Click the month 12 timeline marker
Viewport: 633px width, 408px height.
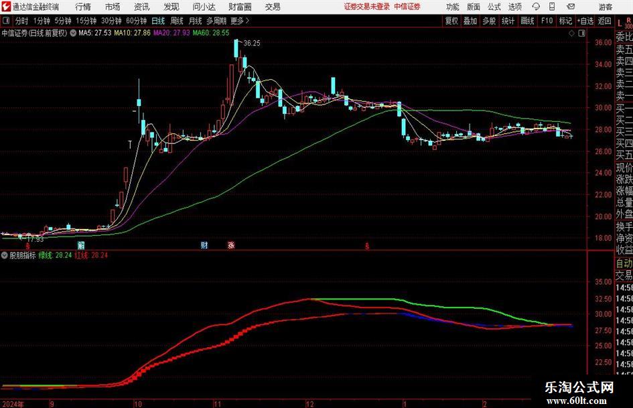(309, 404)
